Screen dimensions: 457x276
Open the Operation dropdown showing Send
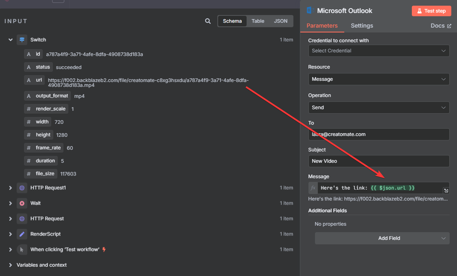(x=378, y=108)
